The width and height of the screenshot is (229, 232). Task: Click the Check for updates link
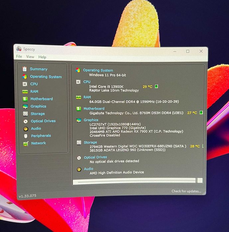tap(186, 191)
